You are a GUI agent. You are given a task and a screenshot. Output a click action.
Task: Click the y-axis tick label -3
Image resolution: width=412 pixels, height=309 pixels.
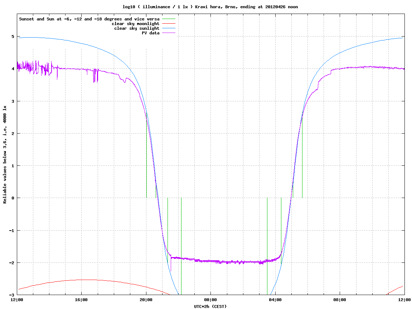(12, 295)
